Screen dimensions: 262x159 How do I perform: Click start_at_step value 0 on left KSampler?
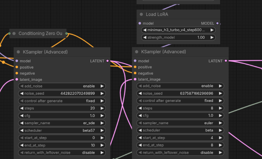point(94,138)
